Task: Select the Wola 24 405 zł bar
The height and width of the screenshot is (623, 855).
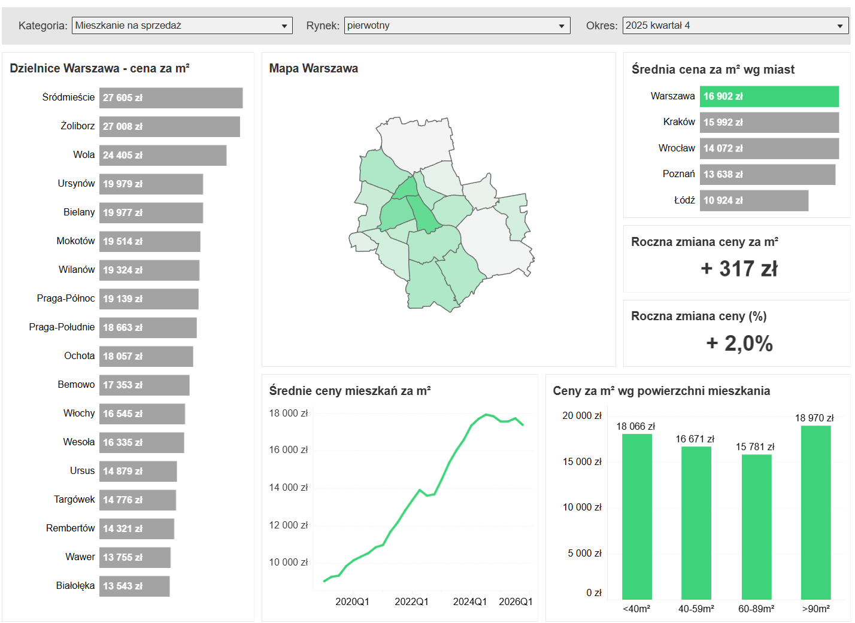Action: [163, 156]
